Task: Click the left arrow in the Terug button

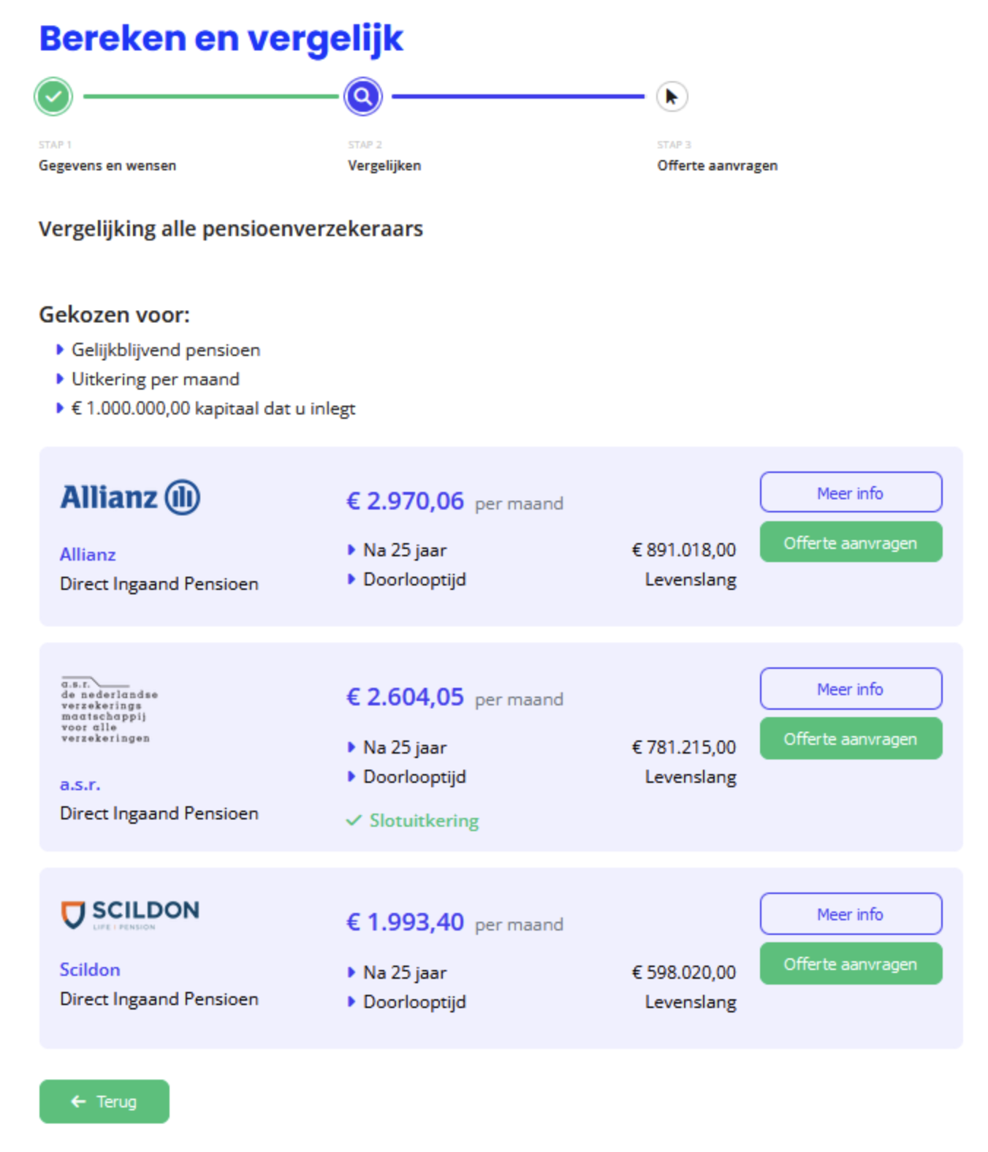Action: [x=78, y=1101]
